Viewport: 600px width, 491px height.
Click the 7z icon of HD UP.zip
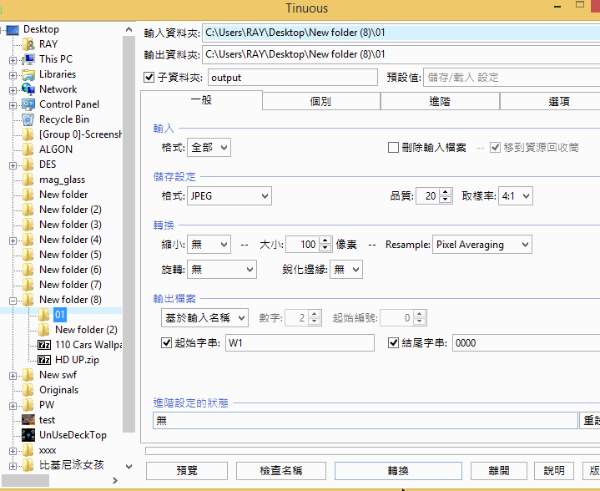[x=44, y=360]
